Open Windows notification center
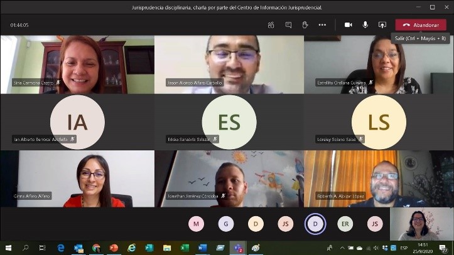454x255 pixels. pos(443,248)
